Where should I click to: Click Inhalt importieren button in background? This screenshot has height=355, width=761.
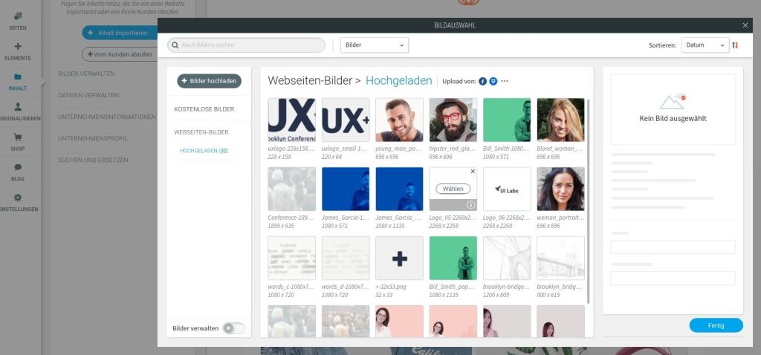pos(120,33)
